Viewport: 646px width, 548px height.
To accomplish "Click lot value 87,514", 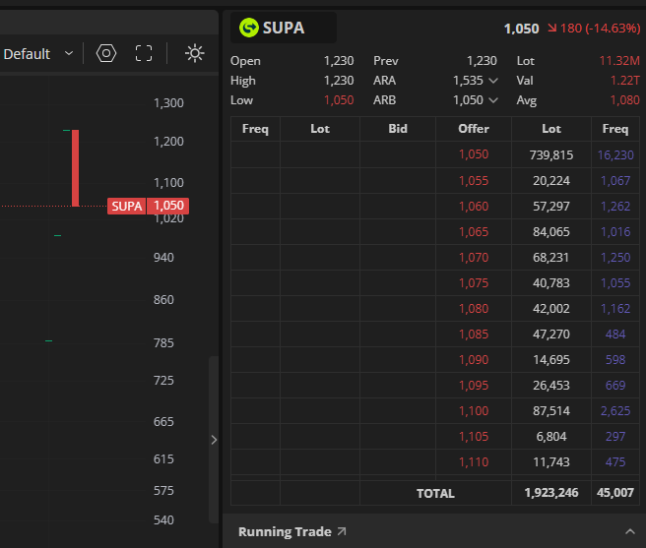I will point(551,410).
